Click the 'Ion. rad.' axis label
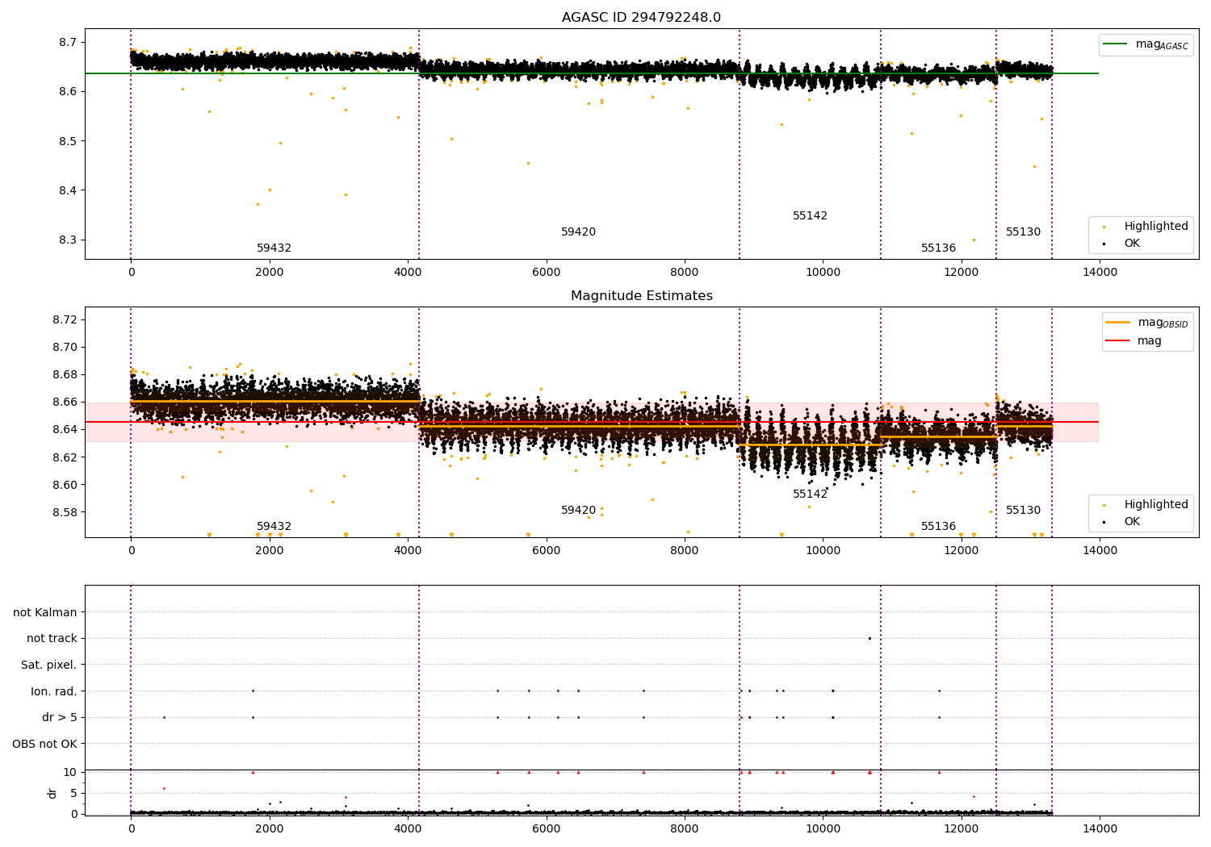This screenshot has height=847, width=1211. click(x=54, y=691)
